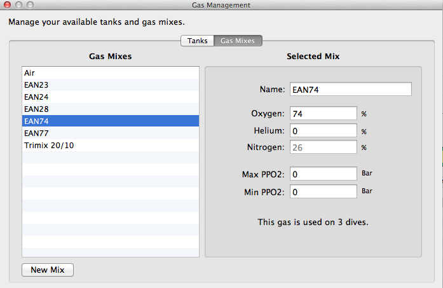Click the Gas Management title bar text
Viewport: 443px width, 288px height.
221,5
